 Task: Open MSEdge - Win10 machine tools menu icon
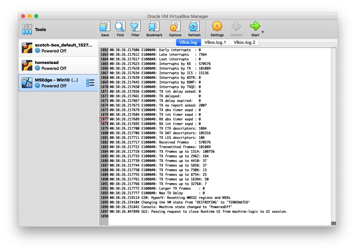pos(90,83)
